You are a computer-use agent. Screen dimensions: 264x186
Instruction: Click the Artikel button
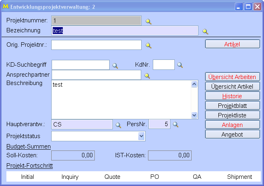point(232,44)
